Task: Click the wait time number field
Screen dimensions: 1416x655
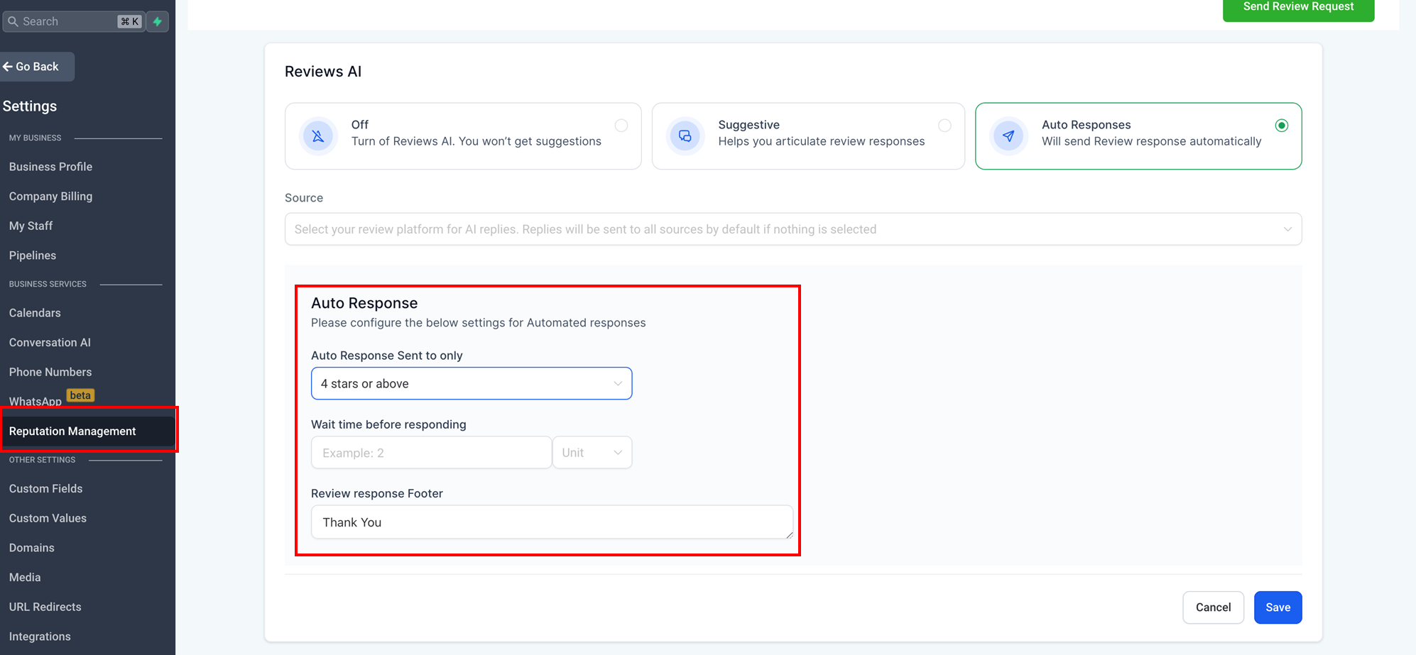Action: tap(431, 453)
